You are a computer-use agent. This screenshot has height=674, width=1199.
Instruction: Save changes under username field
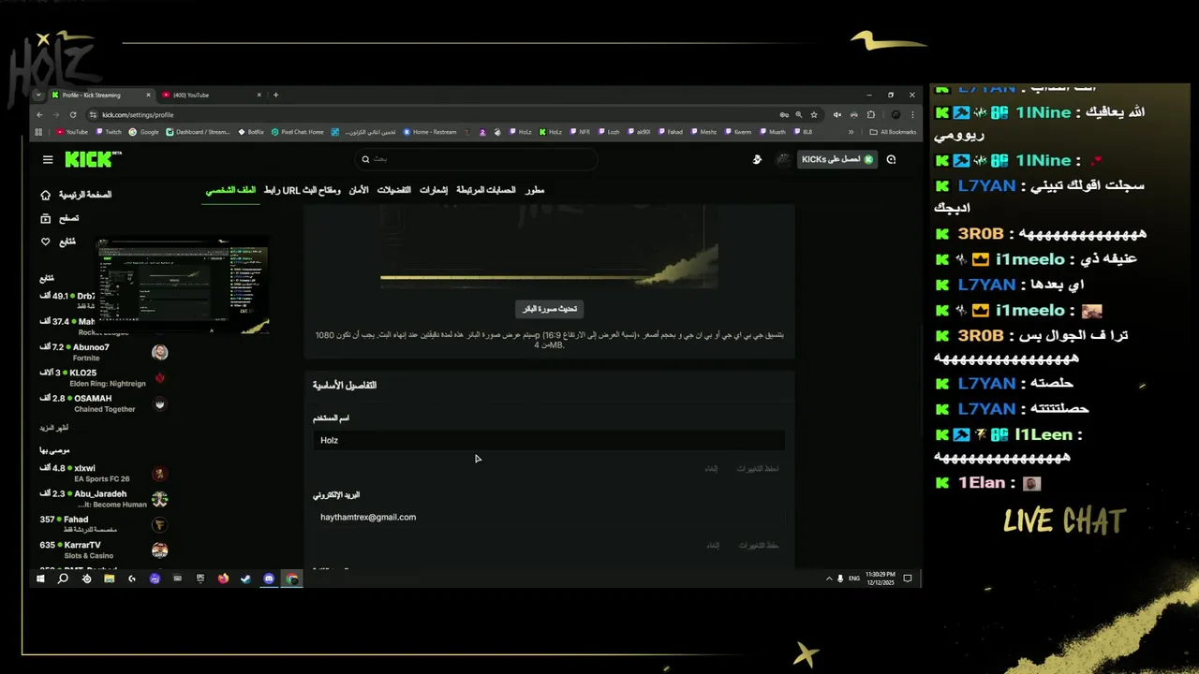click(757, 468)
